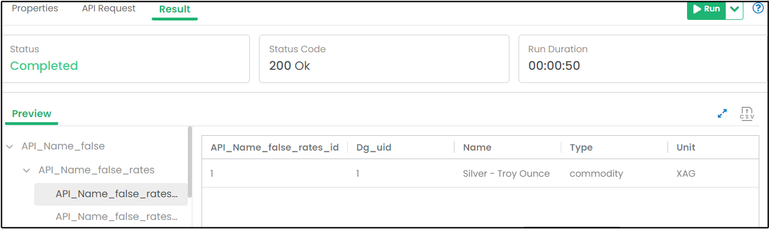Collapse the API_Name_false tree node
This screenshot has width=769, height=229.
pyautogui.click(x=10, y=147)
